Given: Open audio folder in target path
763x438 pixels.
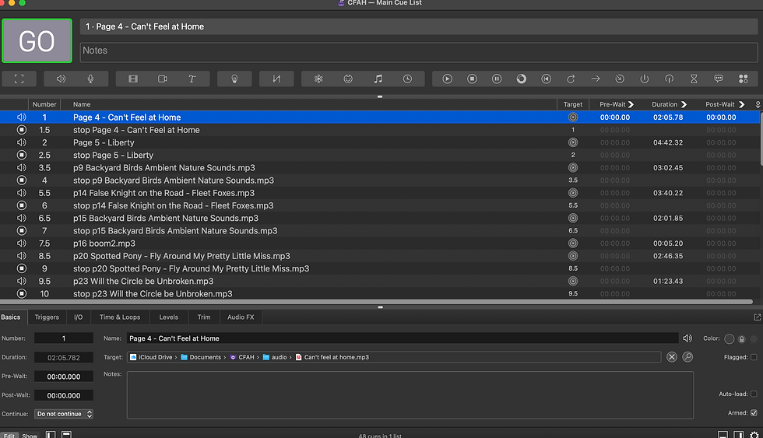Looking at the screenshot, I should point(275,357).
